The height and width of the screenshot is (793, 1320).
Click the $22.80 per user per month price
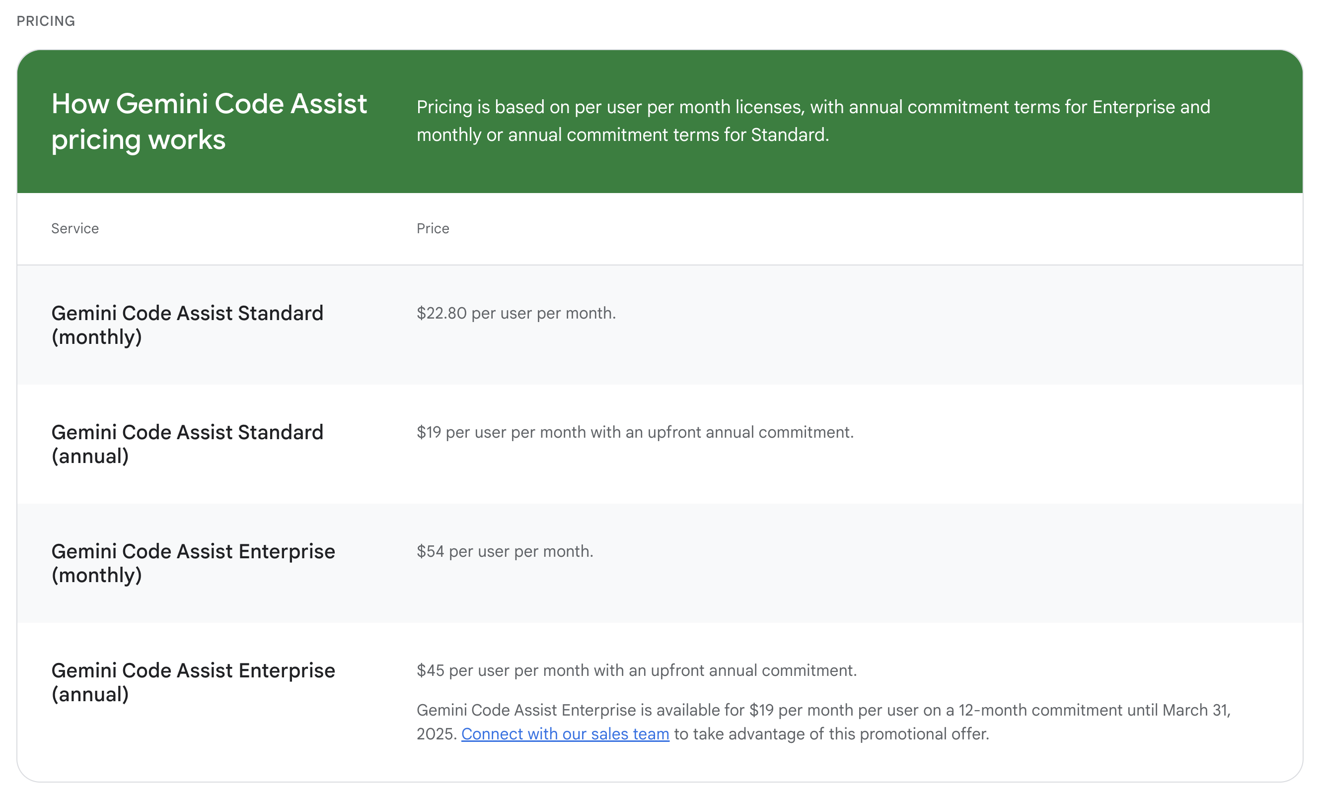click(516, 313)
